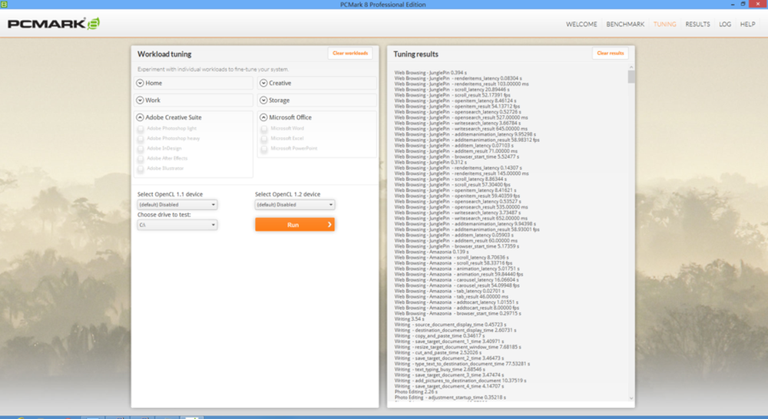Select 'Web Browsing - JunglePin 0.394 s' line
The width and height of the screenshot is (768, 419).
(431, 72)
